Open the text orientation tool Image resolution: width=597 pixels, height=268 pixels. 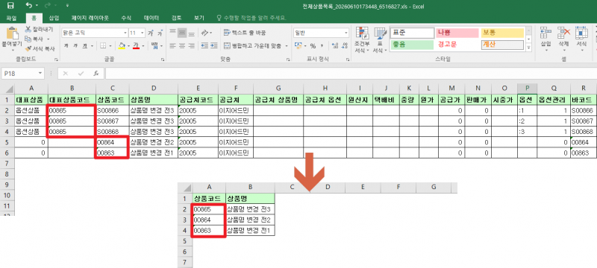(205, 33)
